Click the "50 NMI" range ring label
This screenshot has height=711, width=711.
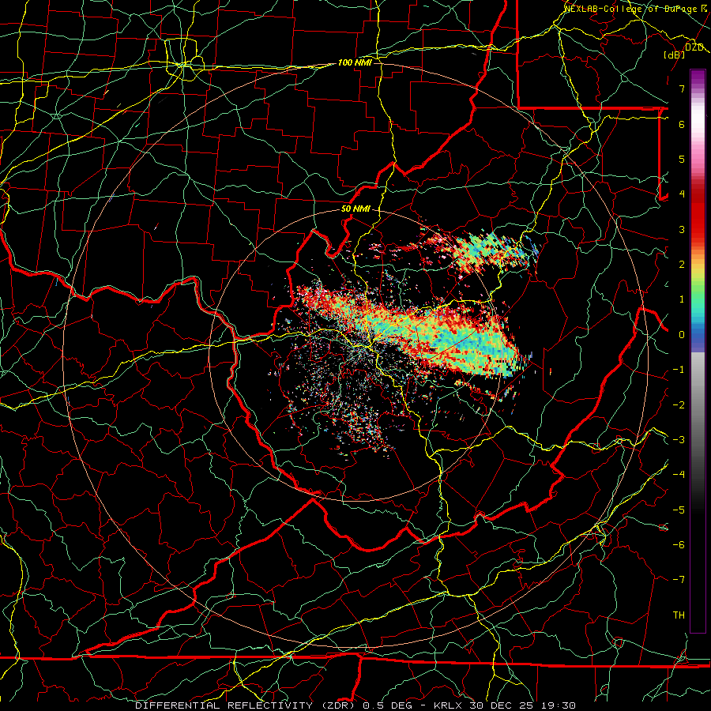point(355,209)
